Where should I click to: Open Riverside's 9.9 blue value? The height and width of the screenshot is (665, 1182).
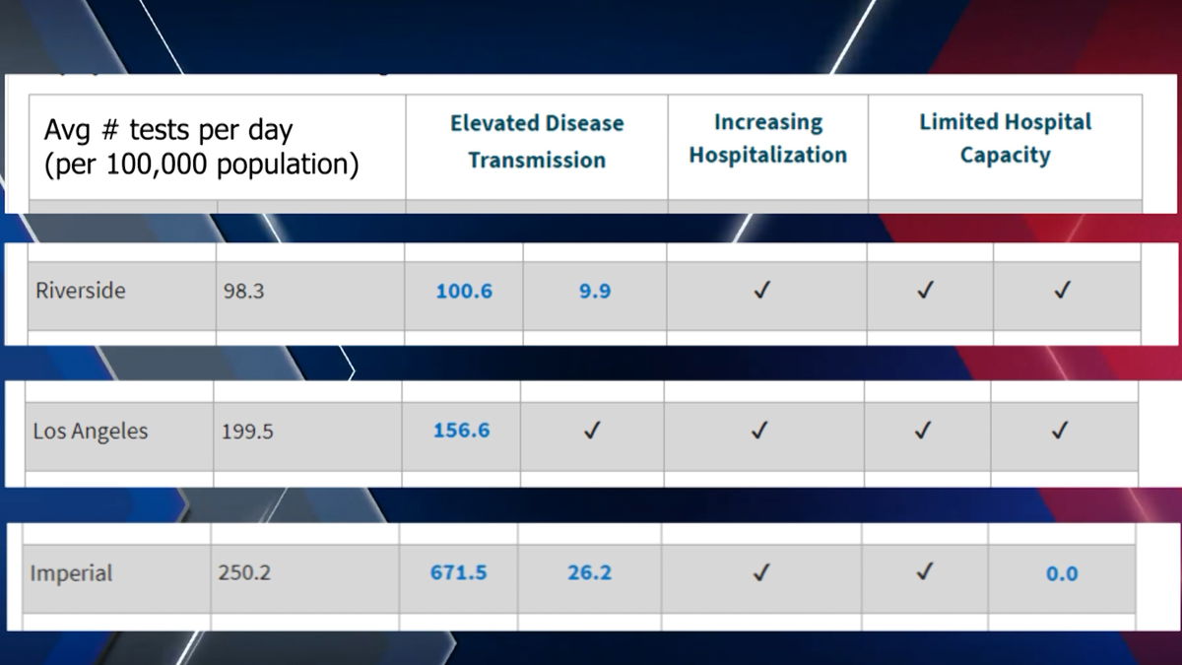click(x=595, y=292)
